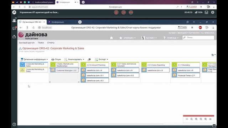Image resolution: width=228 pixels, height=128 pixels.
Task: Open participants list in conference sidebar
Action: click(x=14, y=21)
